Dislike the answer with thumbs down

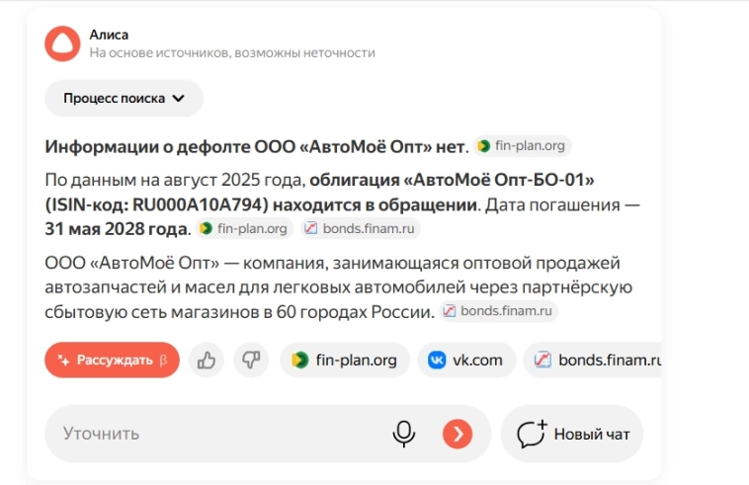[x=251, y=361]
